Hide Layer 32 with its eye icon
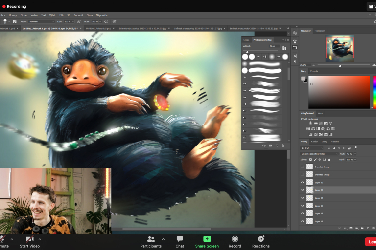The width and height of the screenshot is (376, 250). 303,182
